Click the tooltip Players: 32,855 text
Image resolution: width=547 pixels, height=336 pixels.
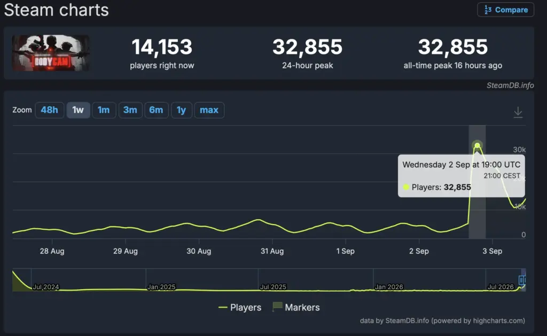(x=441, y=187)
